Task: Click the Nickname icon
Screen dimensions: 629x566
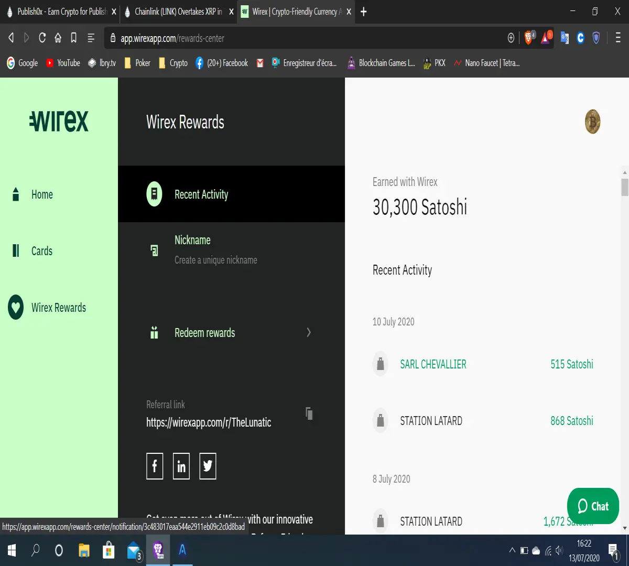Action: [x=154, y=250]
